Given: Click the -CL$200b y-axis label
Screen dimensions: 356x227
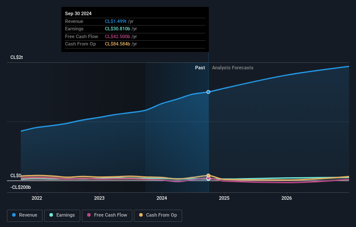Looking at the screenshot, I should click(20, 187).
